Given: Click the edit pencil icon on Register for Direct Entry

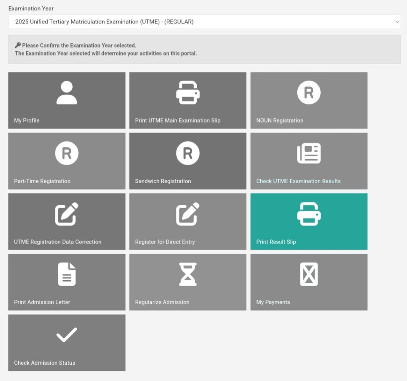Looking at the screenshot, I should (x=188, y=214).
